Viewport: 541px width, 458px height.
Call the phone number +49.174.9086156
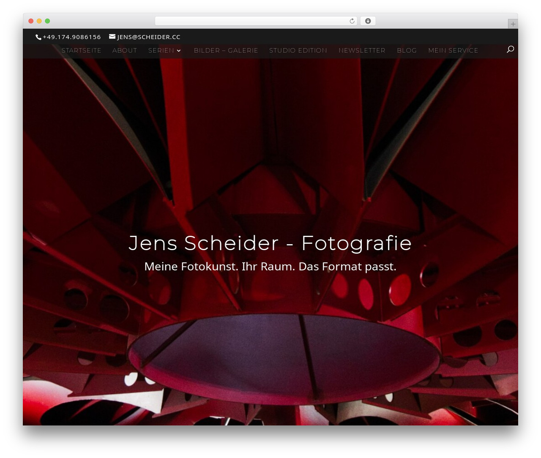(72, 37)
